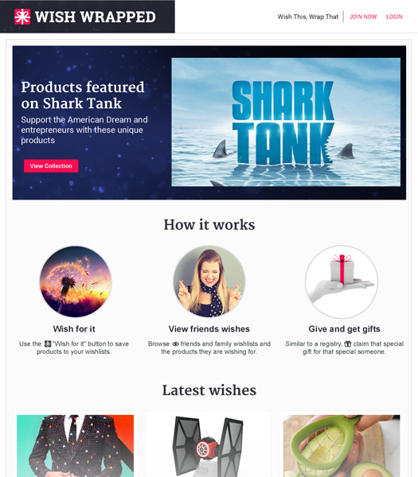Click the gift icon next to claim text

coord(348,343)
